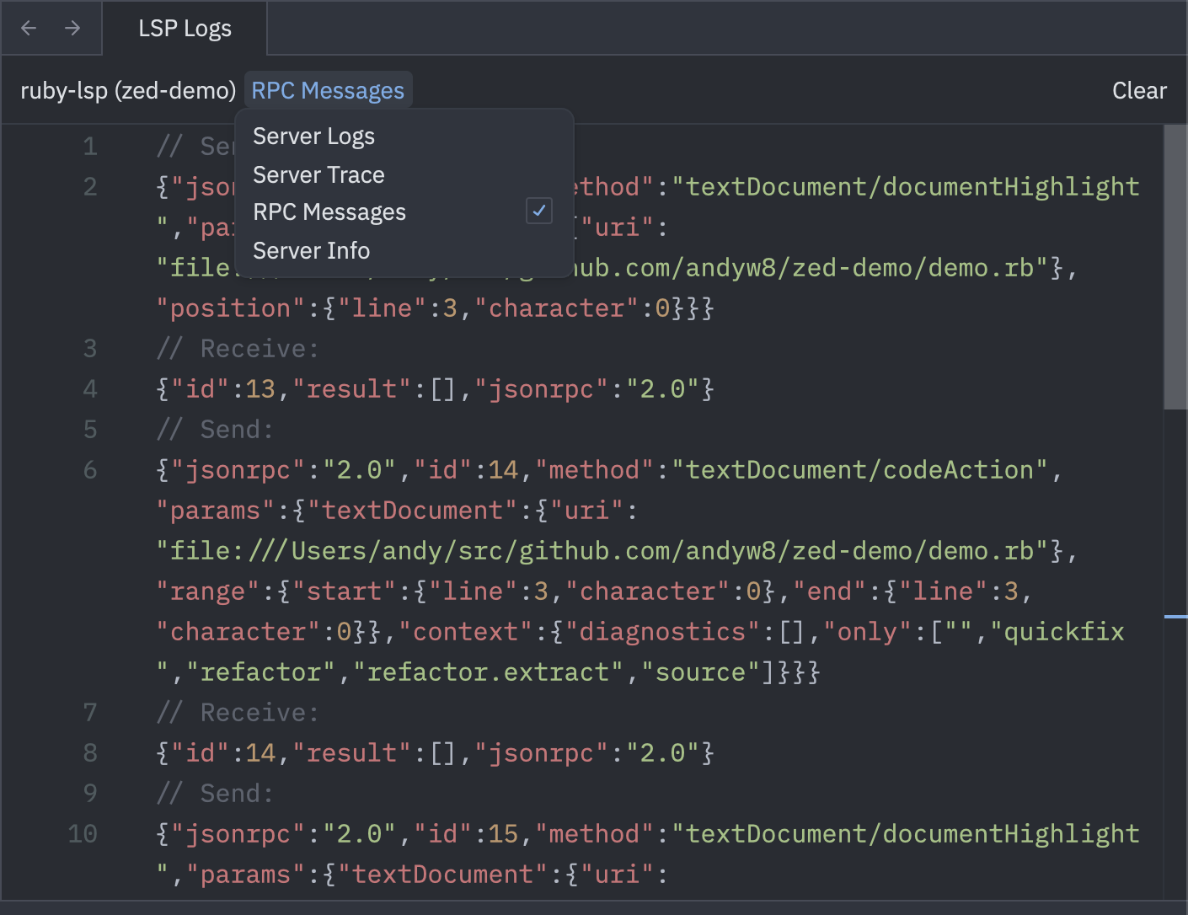Click the blue marker in scrollbar track
1188x915 pixels.
click(x=1175, y=617)
